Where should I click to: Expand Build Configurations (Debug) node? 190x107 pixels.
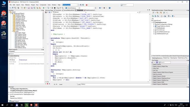[154, 24]
